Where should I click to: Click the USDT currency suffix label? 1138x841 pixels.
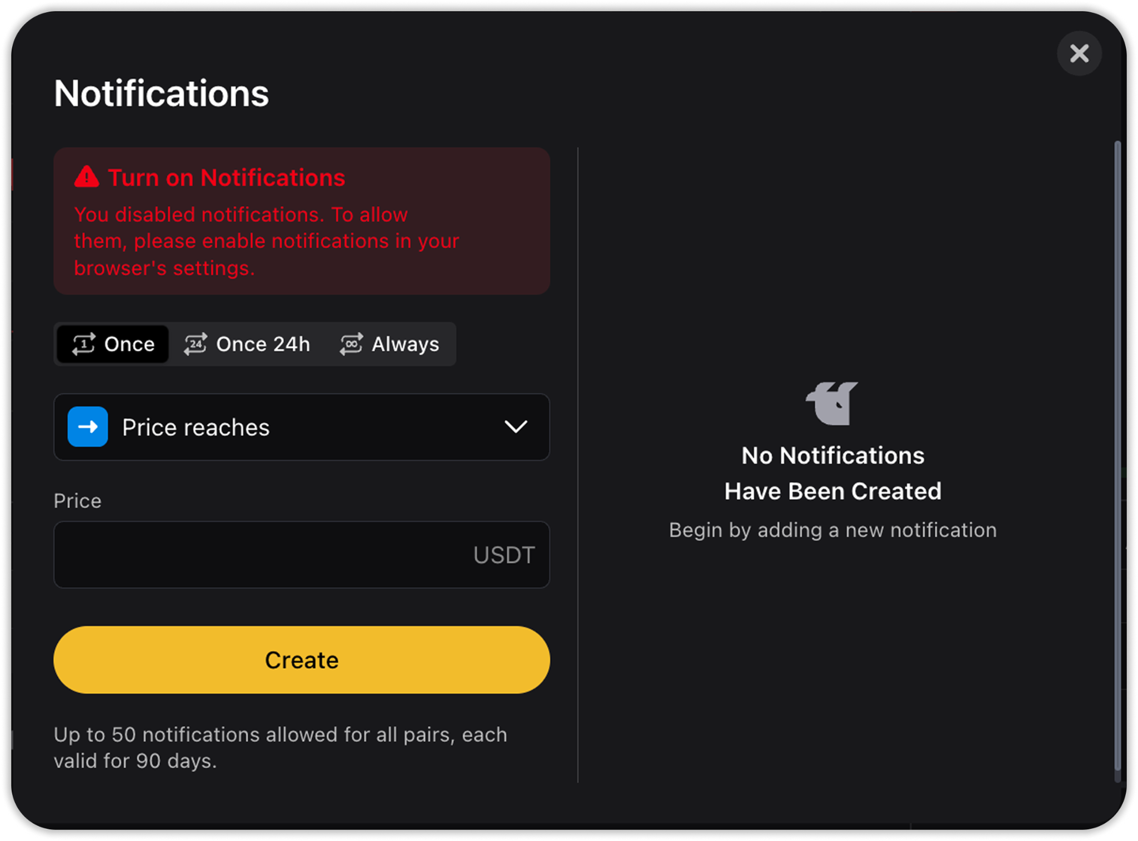click(x=504, y=555)
